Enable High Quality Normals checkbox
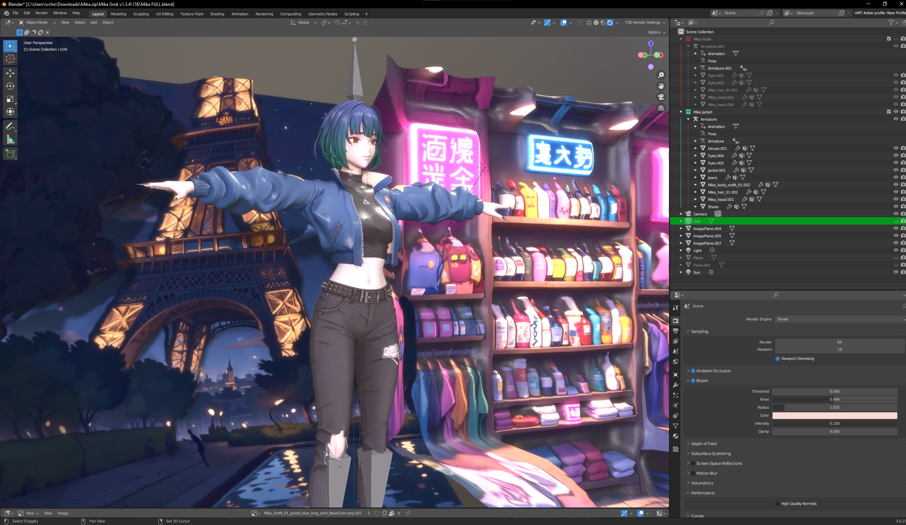906x525 pixels. [x=777, y=504]
